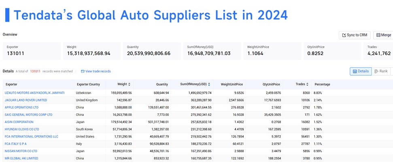Image resolution: width=393 pixels, height=166 pixels.
Task: Click the United Kingdom country cell
Action: pos(87,100)
